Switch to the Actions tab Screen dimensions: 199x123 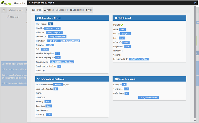(x=49, y=10)
